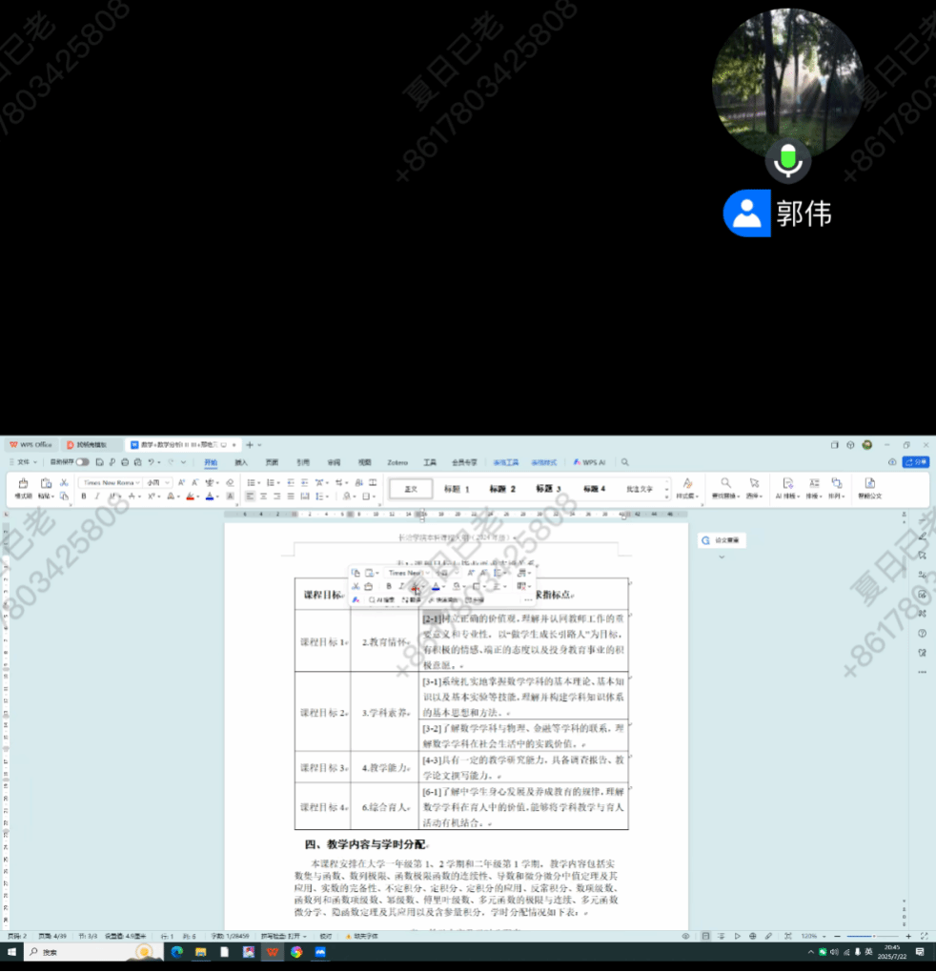The height and width of the screenshot is (972, 936).
Task: Toggle center text alignment
Action: point(263,496)
